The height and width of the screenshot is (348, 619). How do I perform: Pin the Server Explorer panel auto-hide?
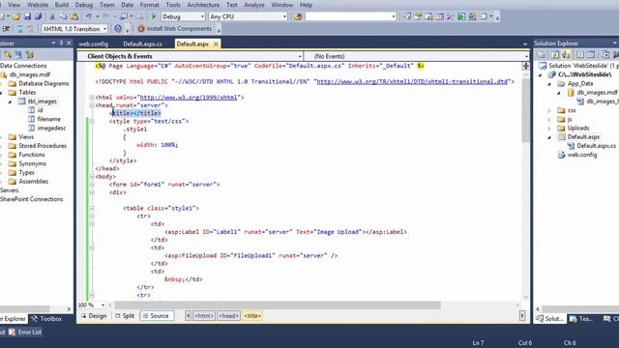pos(61,43)
